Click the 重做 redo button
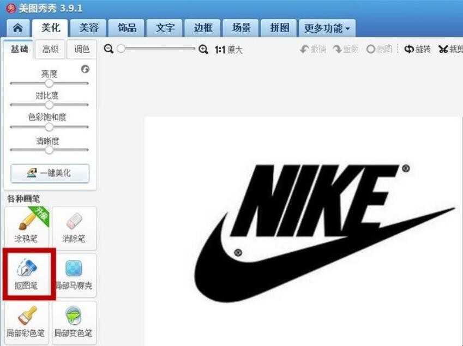 tap(346, 49)
